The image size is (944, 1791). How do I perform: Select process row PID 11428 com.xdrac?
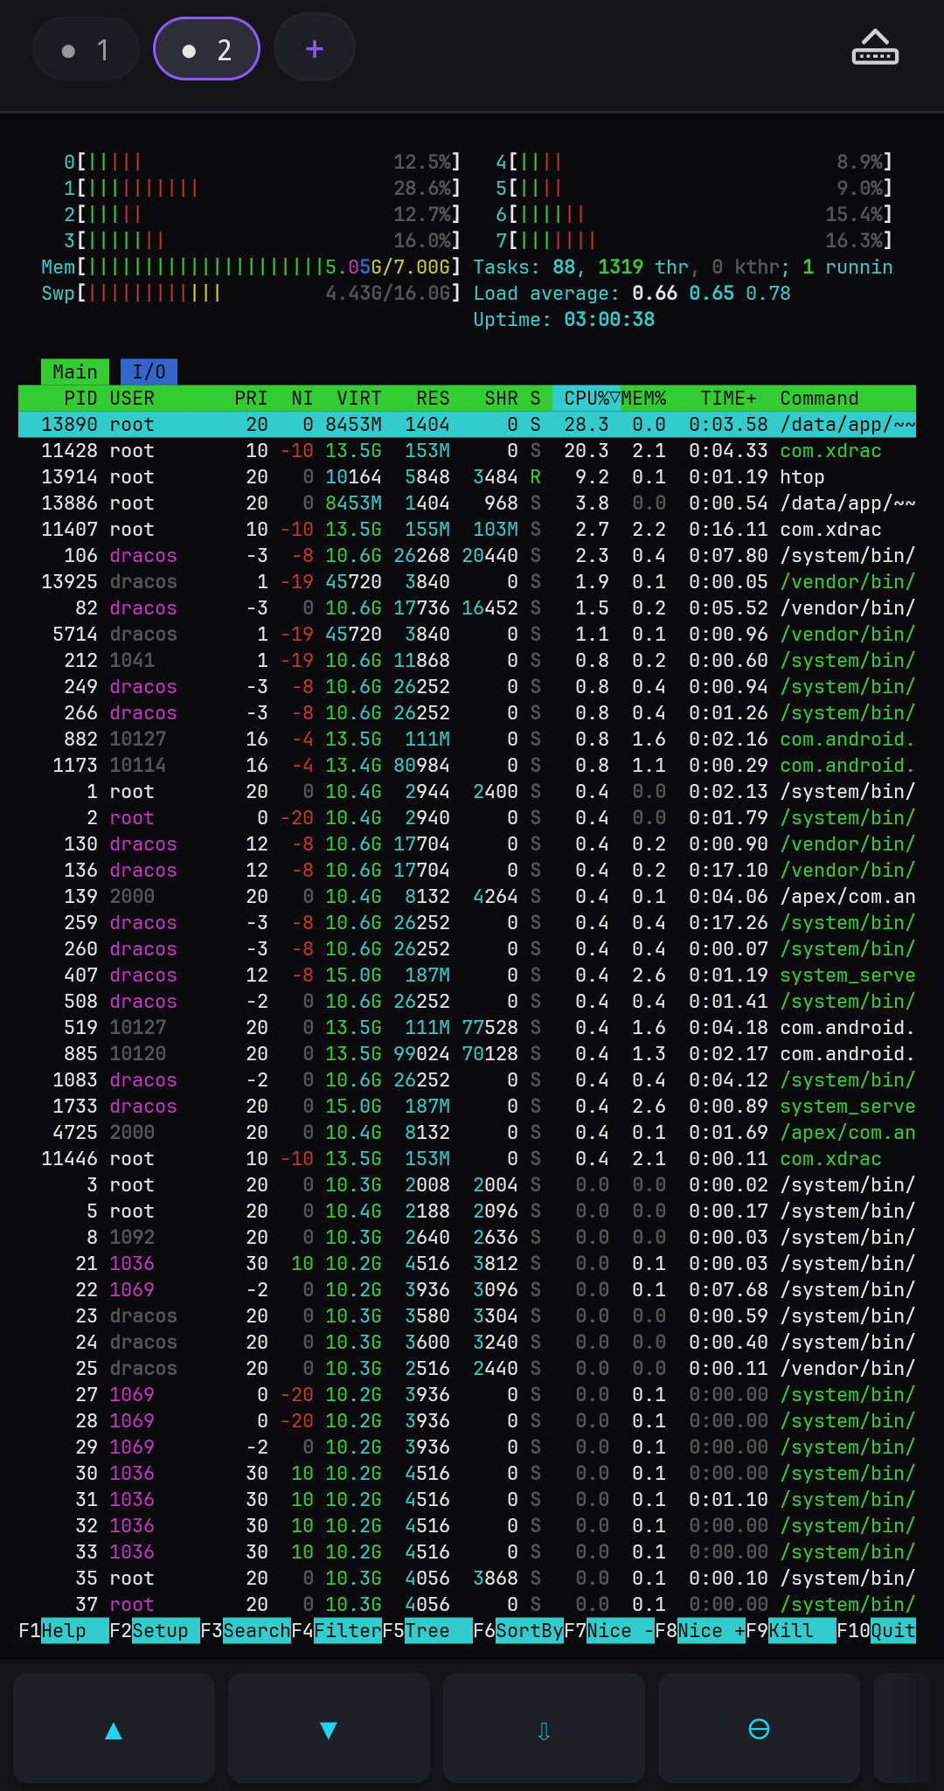click(x=467, y=450)
